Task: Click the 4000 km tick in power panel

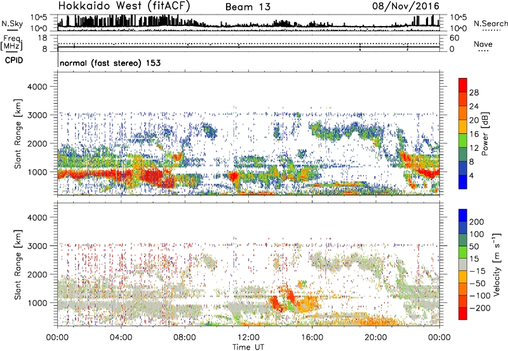Action: [x=37, y=87]
